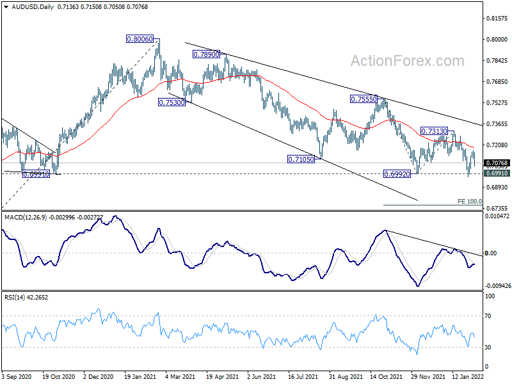
Task: Click the MACD scale value -0.009426
Action: click(498, 285)
